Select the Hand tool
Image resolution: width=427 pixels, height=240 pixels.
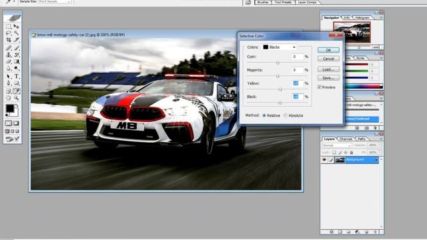(x=9, y=98)
